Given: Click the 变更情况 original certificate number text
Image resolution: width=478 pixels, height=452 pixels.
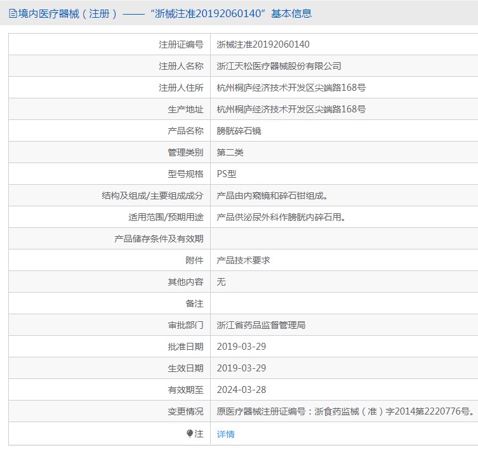Looking at the screenshot, I should (x=346, y=411).
